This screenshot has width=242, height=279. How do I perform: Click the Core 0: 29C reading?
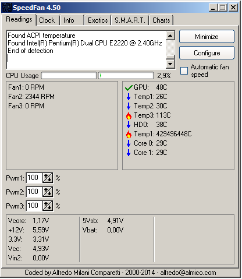click(151, 143)
